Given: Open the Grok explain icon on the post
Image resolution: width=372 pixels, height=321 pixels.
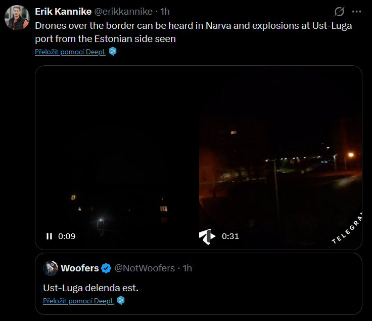Looking at the screenshot, I should [339, 12].
